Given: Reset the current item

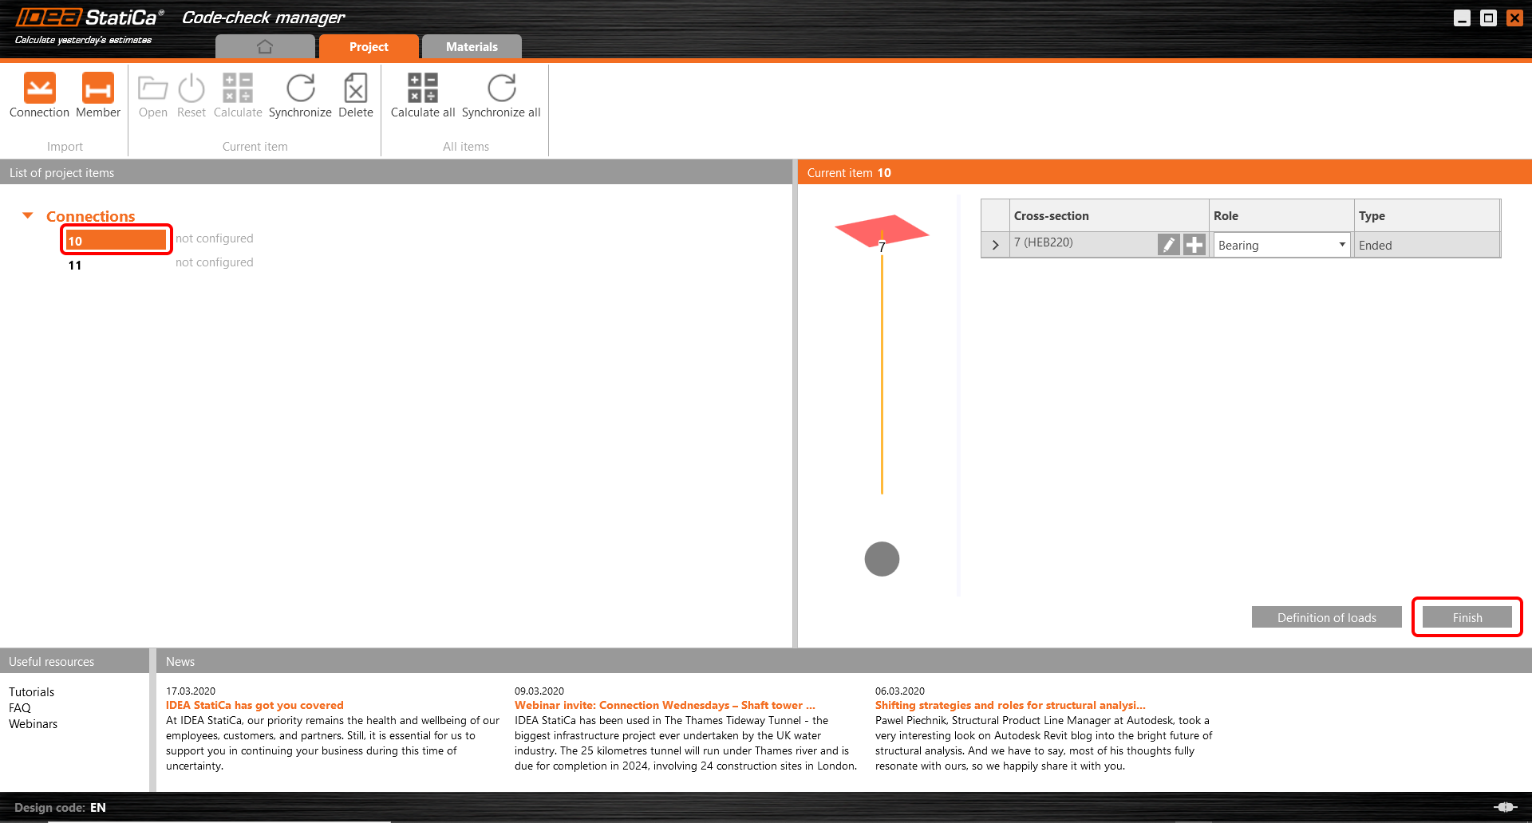Looking at the screenshot, I should (191, 95).
